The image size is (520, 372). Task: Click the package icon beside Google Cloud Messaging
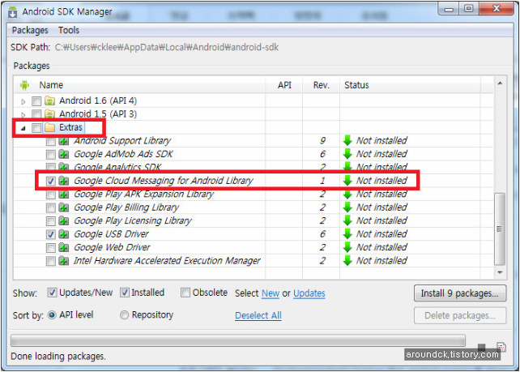[x=63, y=181]
